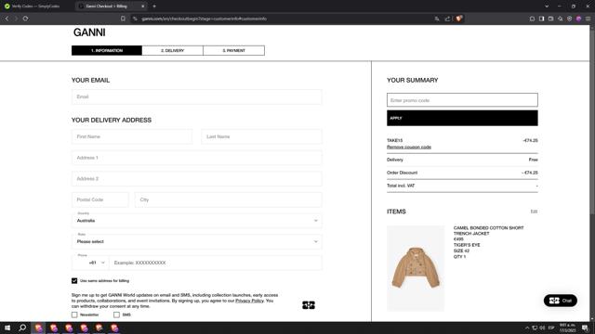
Task: Select the 1. Information step
Action: point(107,50)
